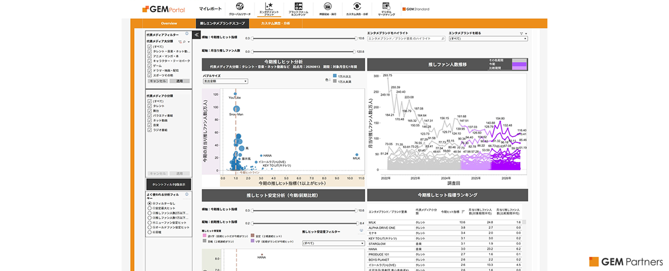669x271 pixels.
Task: Click the 適用 button under 代表メディア大分類
Action: click(180, 81)
